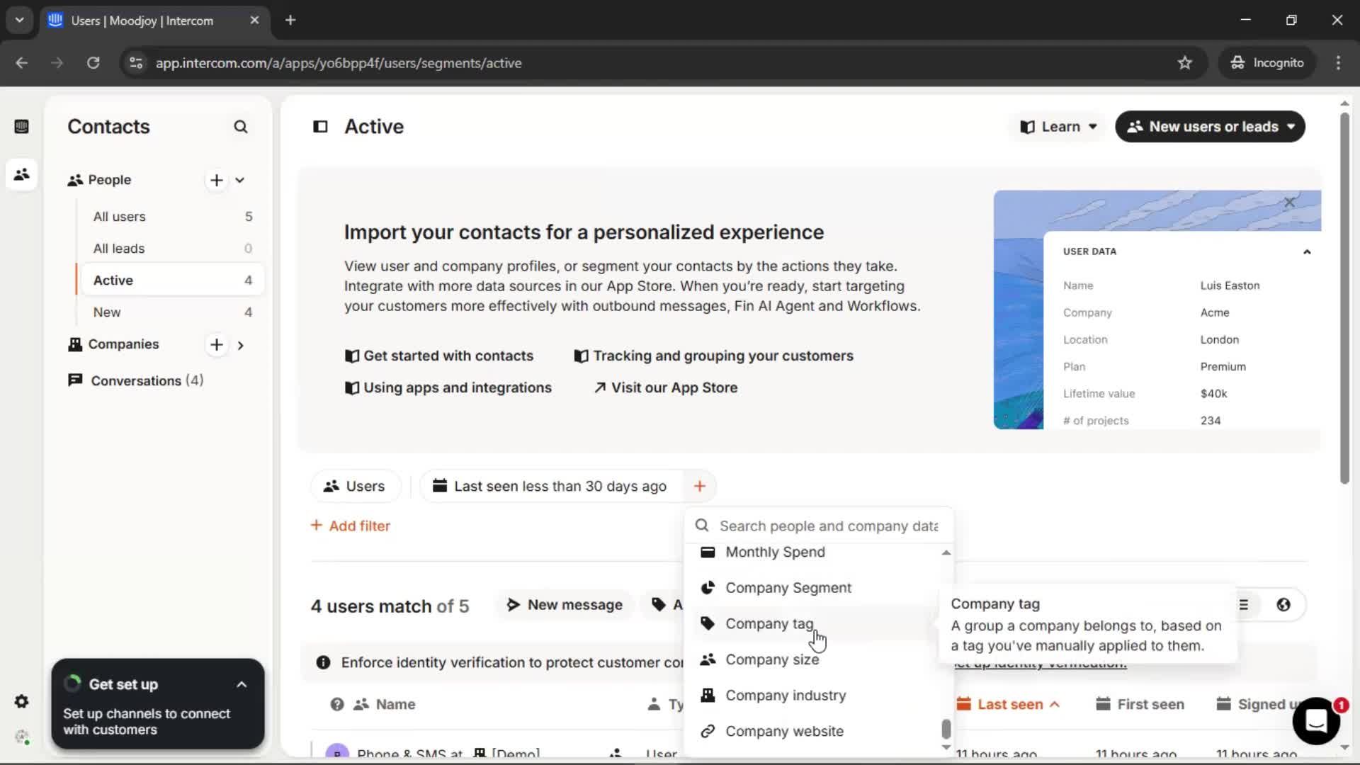
Task: Open Intercom Messenger chat bubble
Action: point(1316,721)
